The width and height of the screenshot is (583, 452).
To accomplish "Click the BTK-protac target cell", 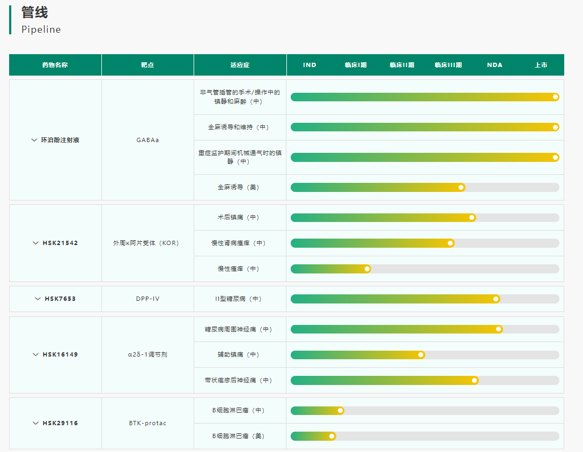I will tap(147, 423).
